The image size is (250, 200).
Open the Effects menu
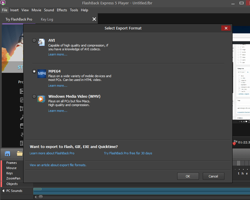click(x=62, y=10)
